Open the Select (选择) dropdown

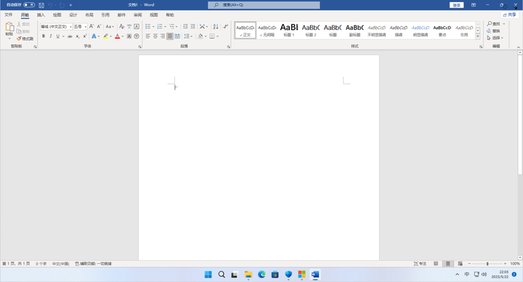[495, 38]
